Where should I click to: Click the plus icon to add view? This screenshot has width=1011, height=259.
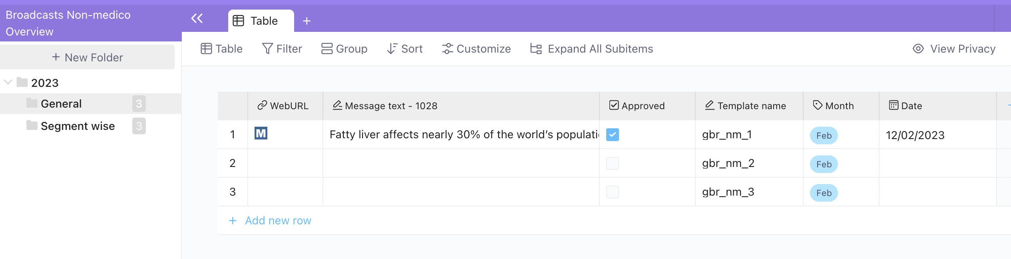[306, 21]
